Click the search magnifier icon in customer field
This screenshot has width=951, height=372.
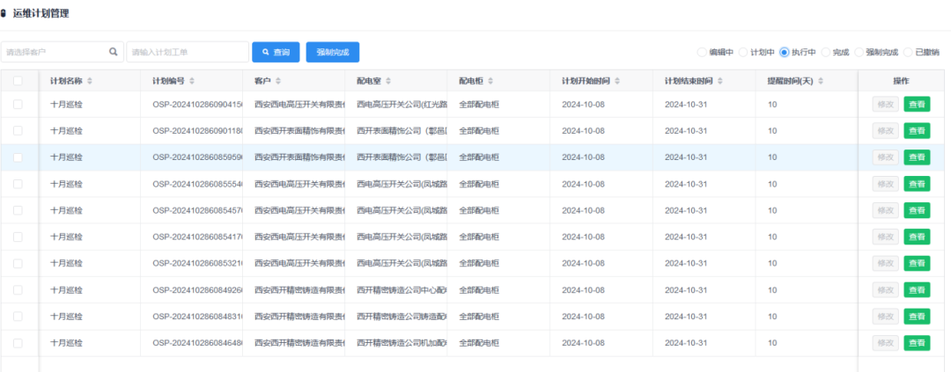coord(113,52)
